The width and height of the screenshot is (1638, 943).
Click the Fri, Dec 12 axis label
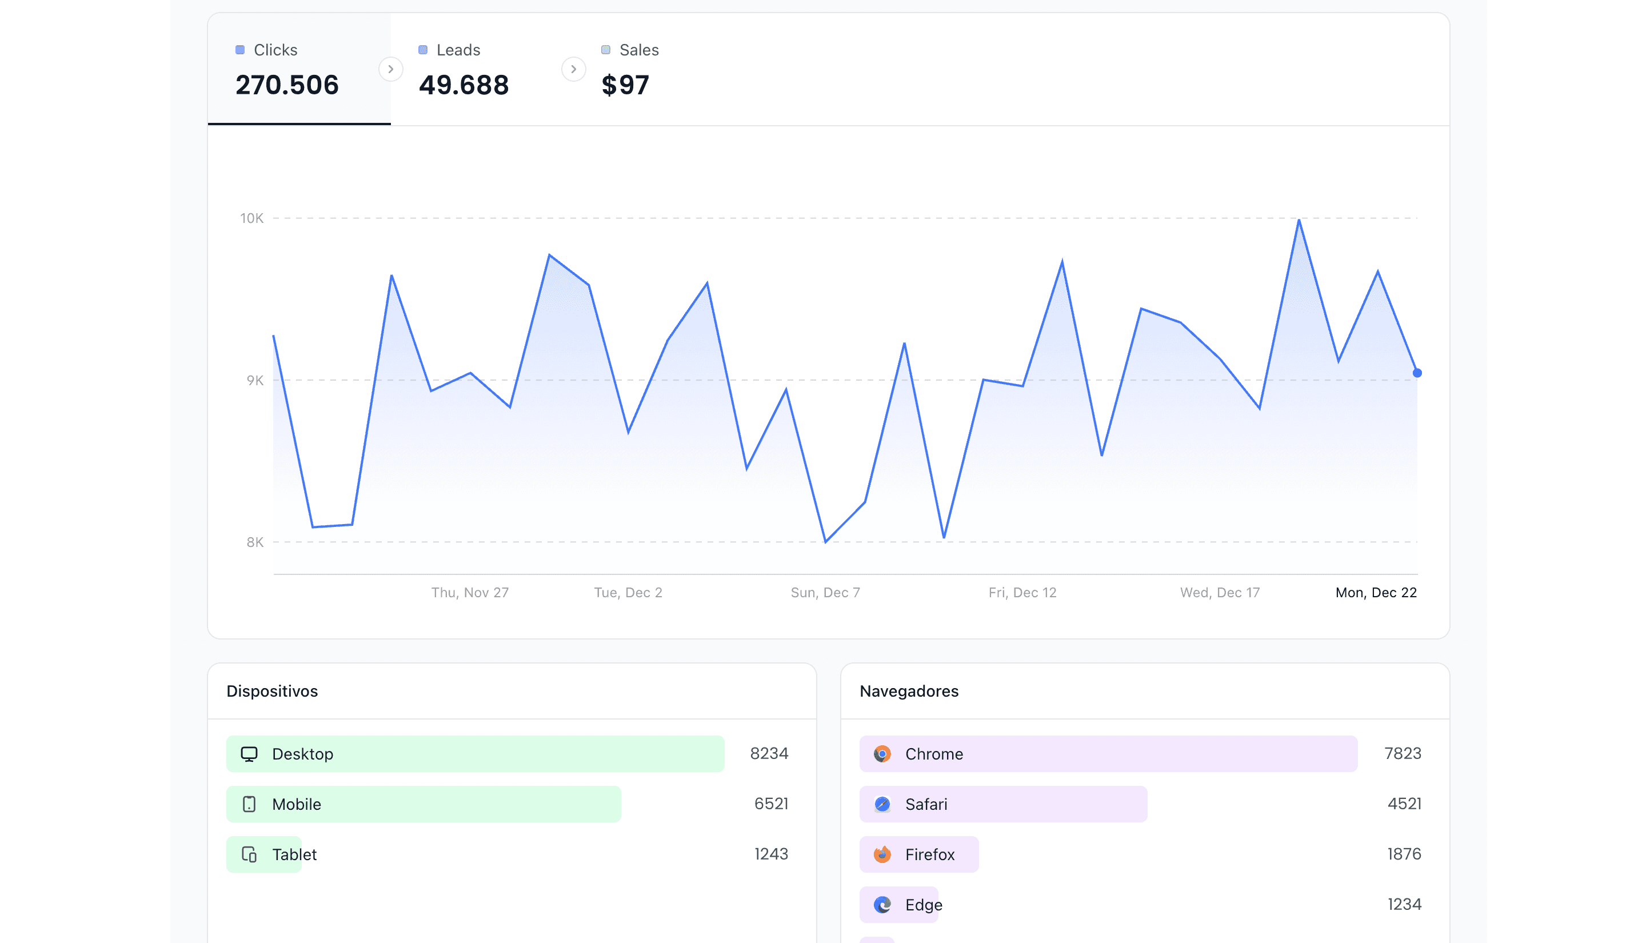(x=1022, y=593)
